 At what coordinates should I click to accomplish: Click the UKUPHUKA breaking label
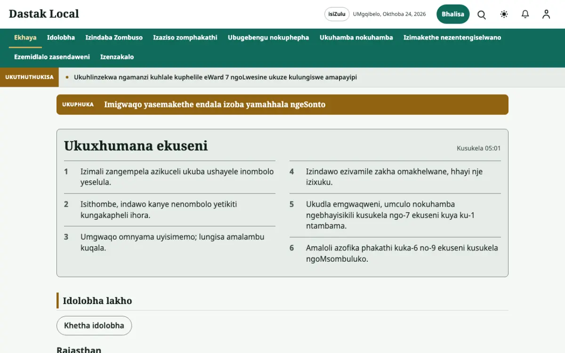click(x=78, y=104)
